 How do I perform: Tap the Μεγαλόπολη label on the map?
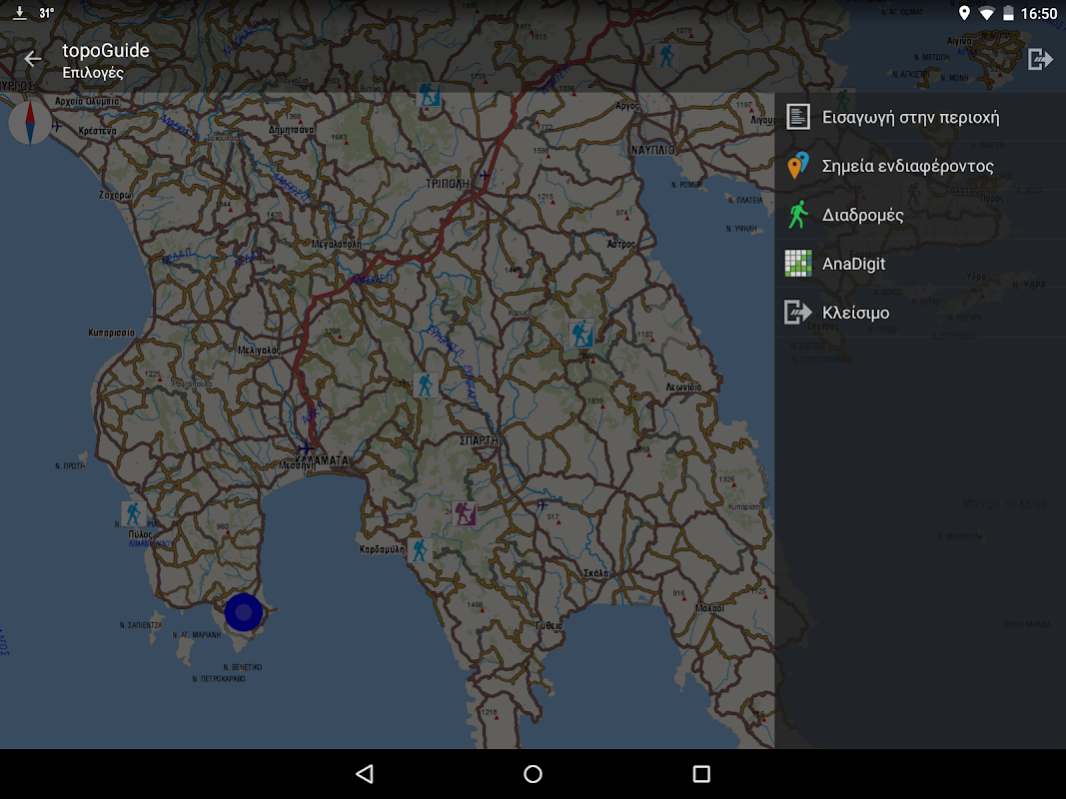click(x=337, y=244)
